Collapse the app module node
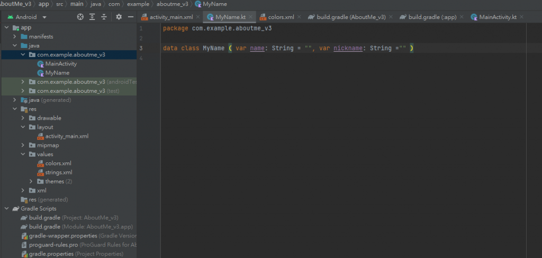542x258 pixels. tap(6, 27)
